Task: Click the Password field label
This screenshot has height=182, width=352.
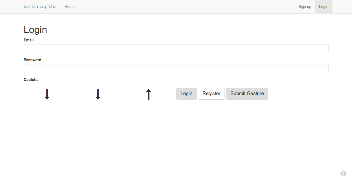Action: click(33, 60)
